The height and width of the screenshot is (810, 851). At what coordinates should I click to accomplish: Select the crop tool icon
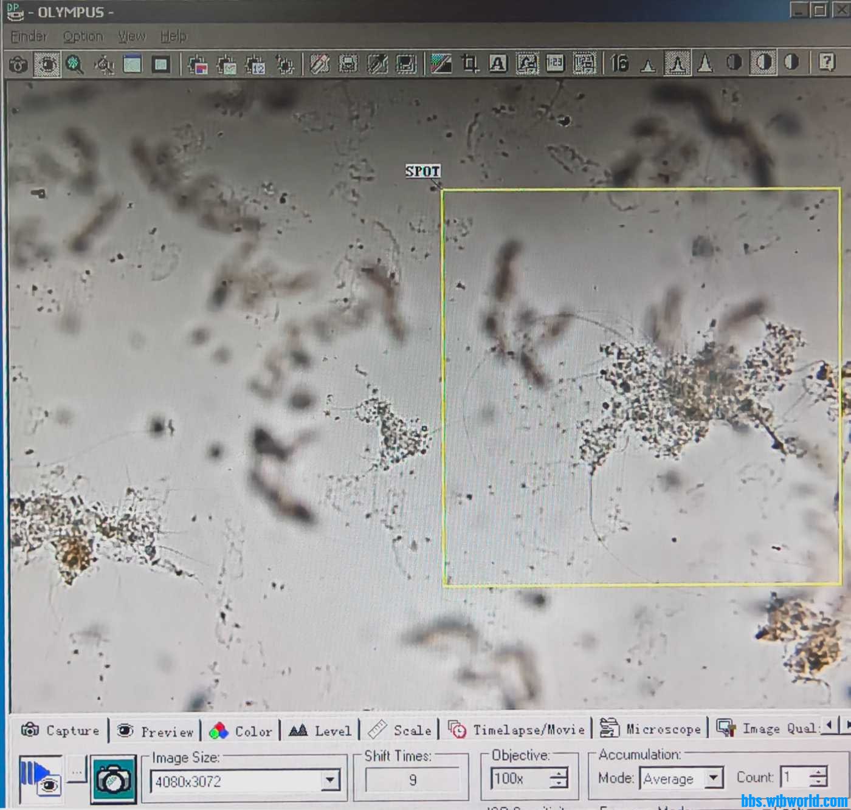click(x=469, y=63)
